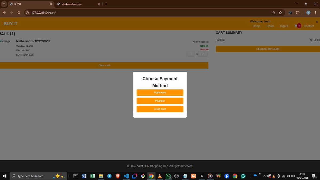
Task: Open Brave browser from taskbar
Action: (x=118, y=176)
